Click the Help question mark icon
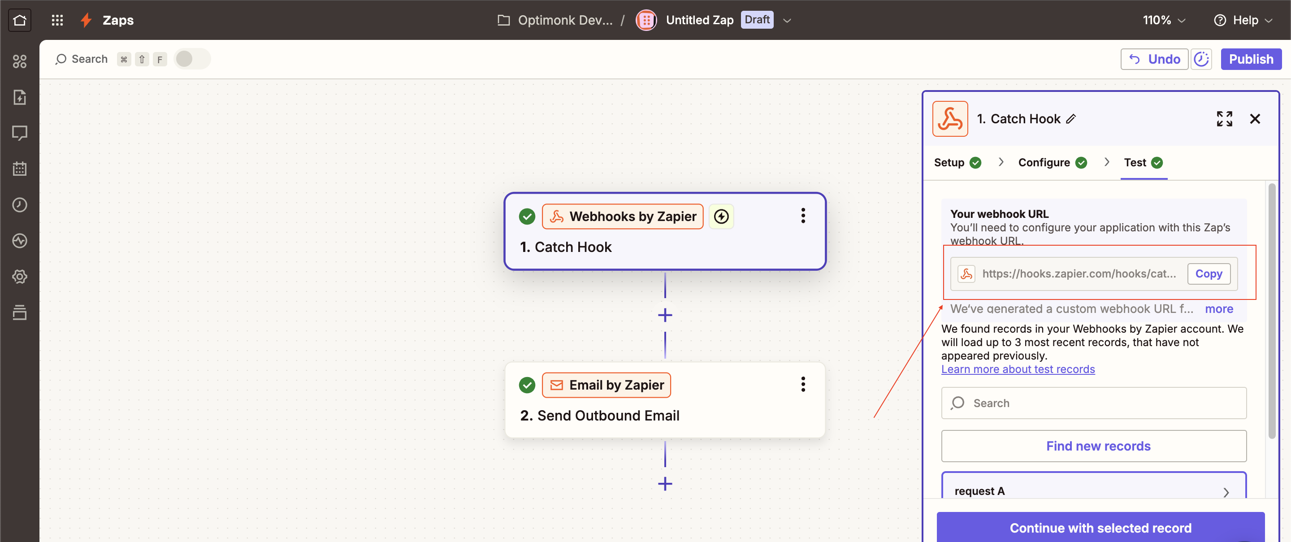Screen dimensions: 1291x542 [1220, 20]
